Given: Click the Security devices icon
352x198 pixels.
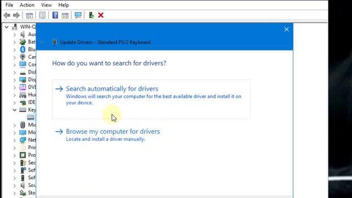Looking at the screenshot, I should coord(23,163).
